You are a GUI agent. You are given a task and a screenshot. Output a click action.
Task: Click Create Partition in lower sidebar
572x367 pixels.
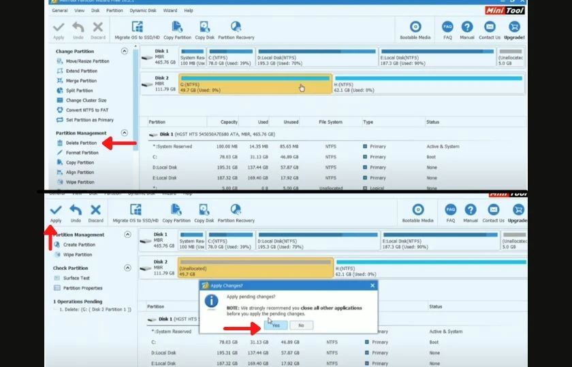(74, 245)
